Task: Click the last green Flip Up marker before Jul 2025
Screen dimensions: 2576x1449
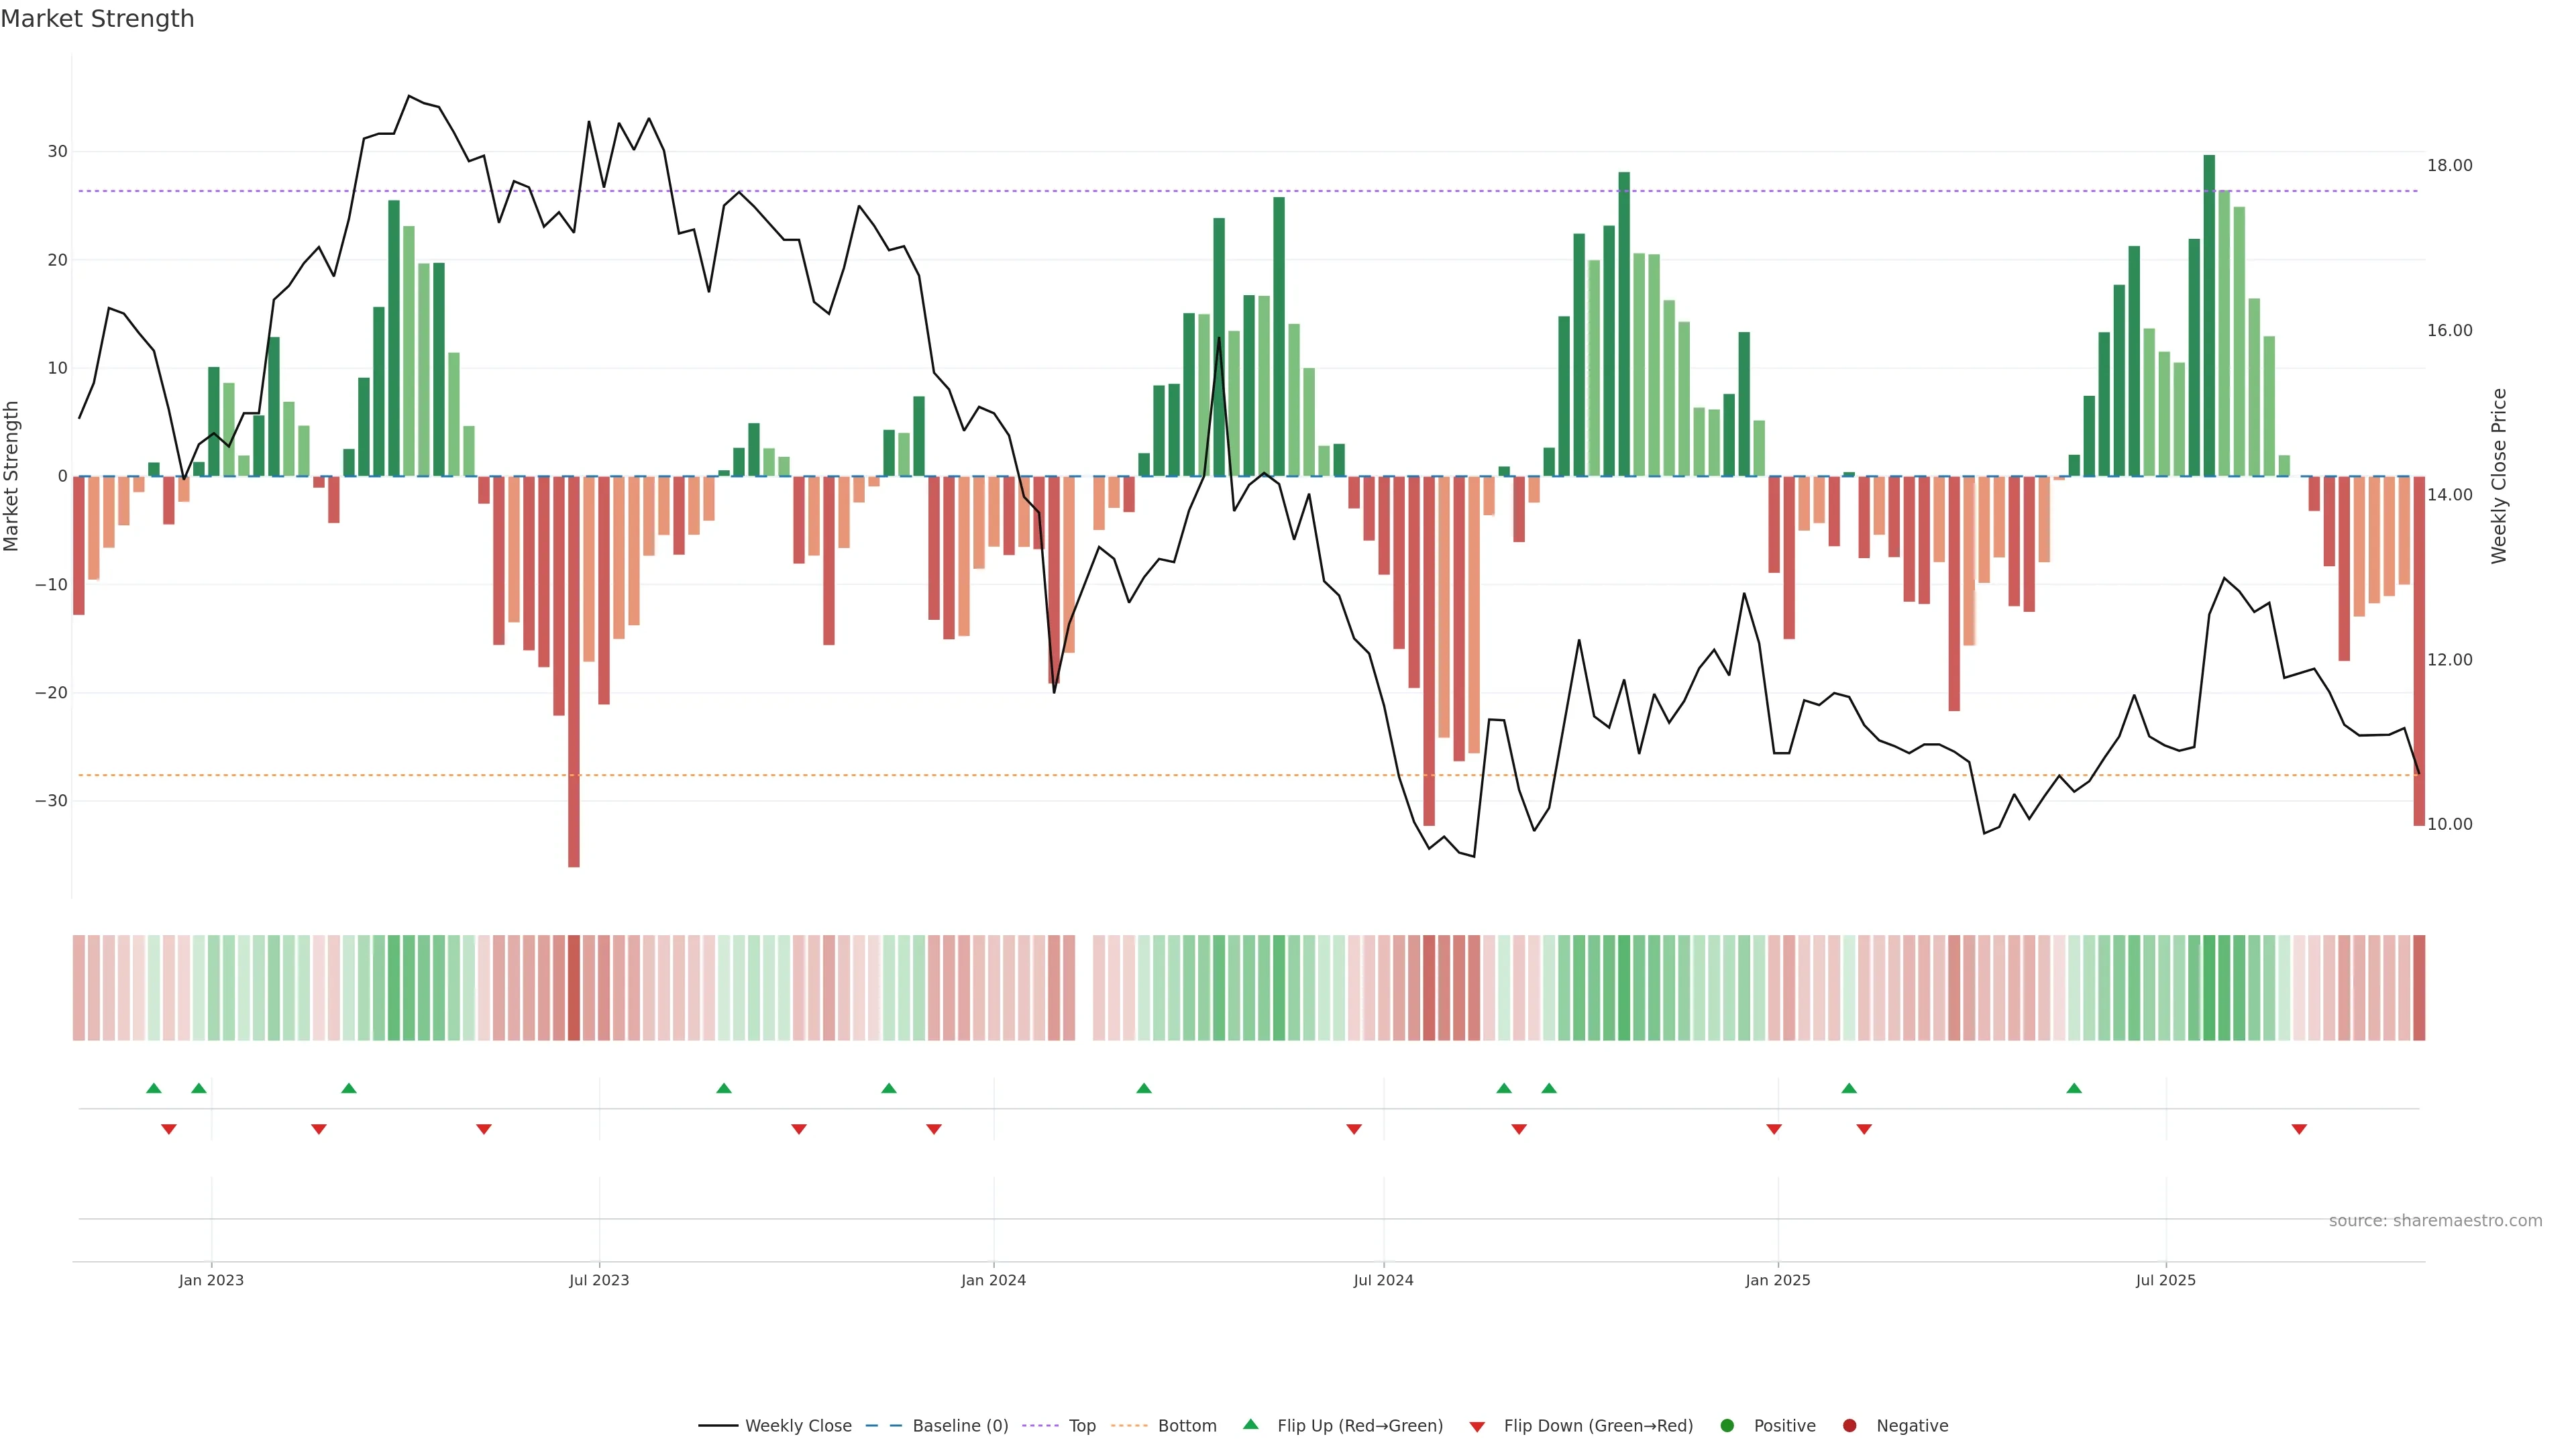Action: tap(2074, 1088)
